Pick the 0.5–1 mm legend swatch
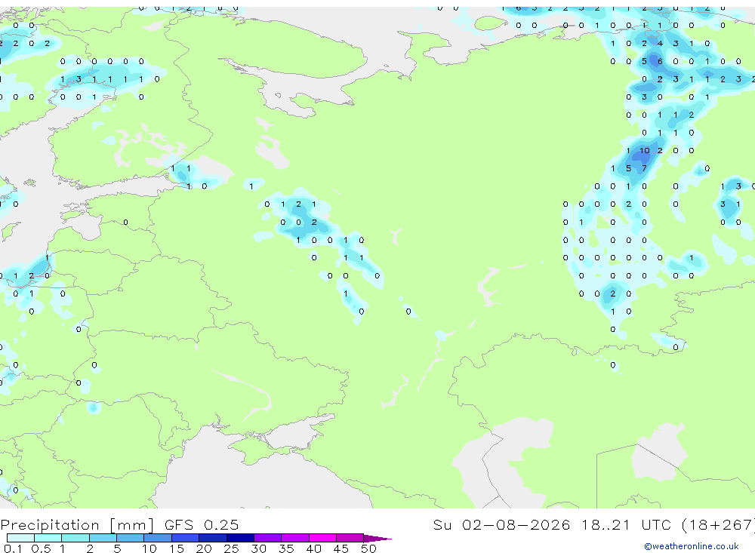Viewport: 755px width, 553px height. [48, 538]
